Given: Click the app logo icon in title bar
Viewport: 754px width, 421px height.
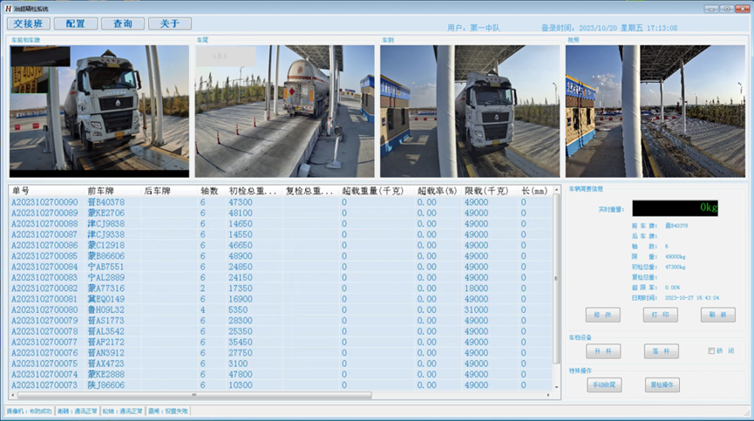Looking at the screenshot, I should [x=8, y=8].
